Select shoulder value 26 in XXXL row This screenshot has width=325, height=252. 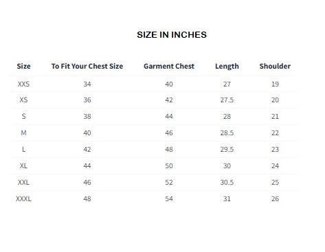[275, 198]
